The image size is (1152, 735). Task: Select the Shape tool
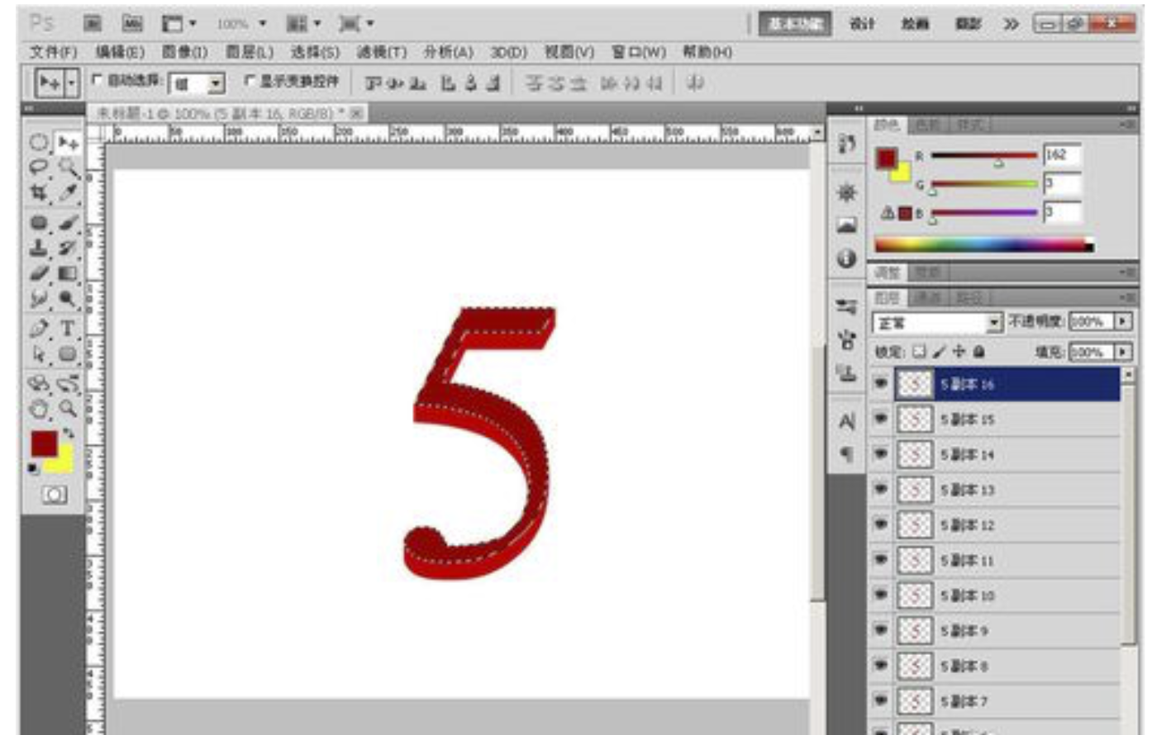click(x=68, y=353)
